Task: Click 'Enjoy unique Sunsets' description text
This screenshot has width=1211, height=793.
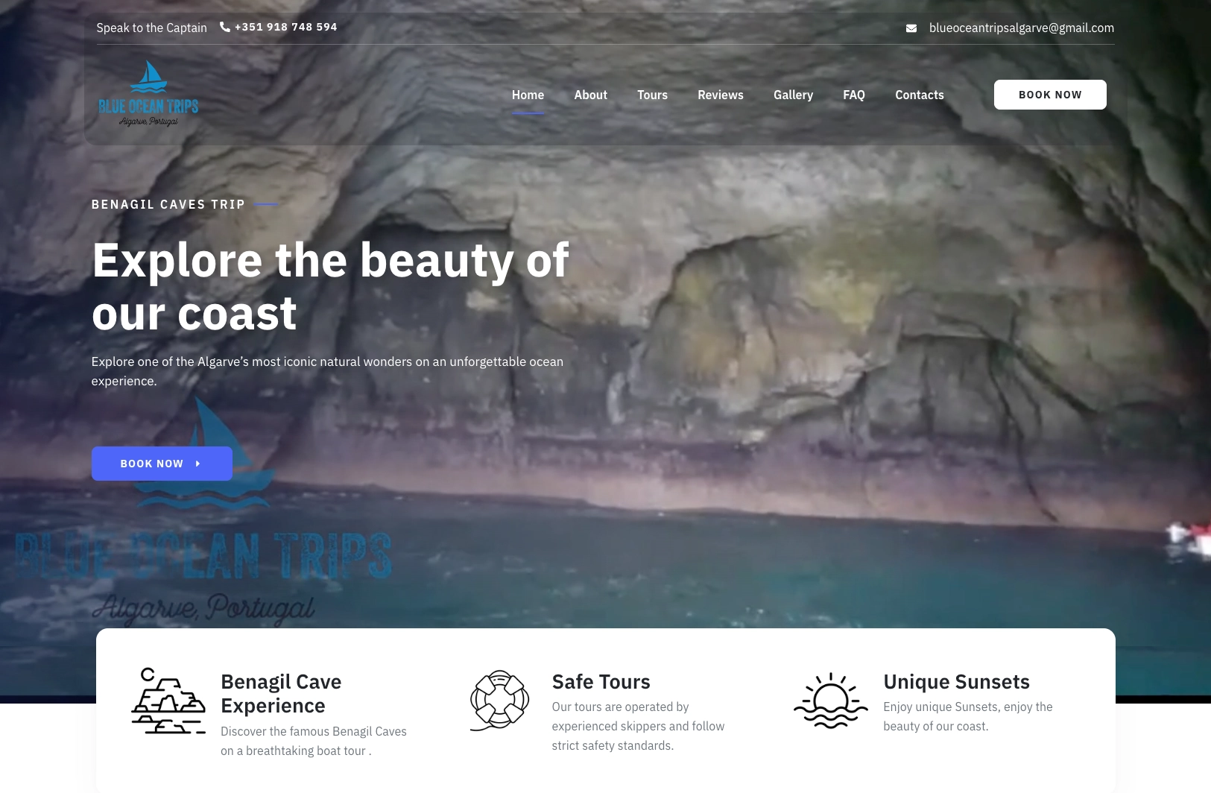Action: pyautogui.click(x=967, y=716)
